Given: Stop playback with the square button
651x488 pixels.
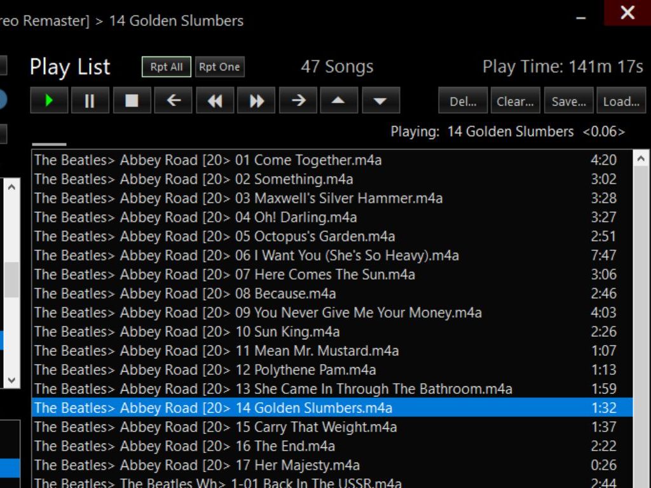Looking at the screenshot, I should tap(132, 101).
